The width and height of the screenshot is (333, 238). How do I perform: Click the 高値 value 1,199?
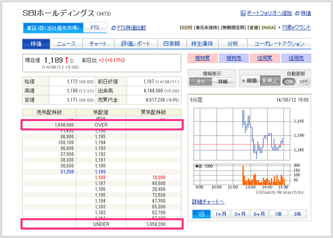pyautogui.click(x=72, y=91)
